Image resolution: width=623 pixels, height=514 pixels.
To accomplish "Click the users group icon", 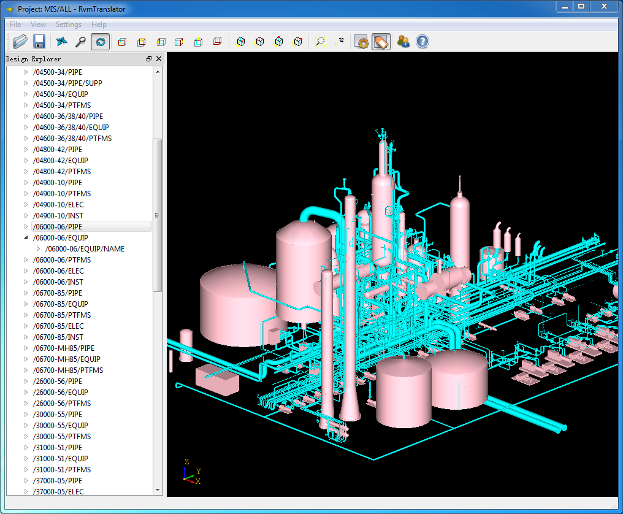I will [403, 42].
